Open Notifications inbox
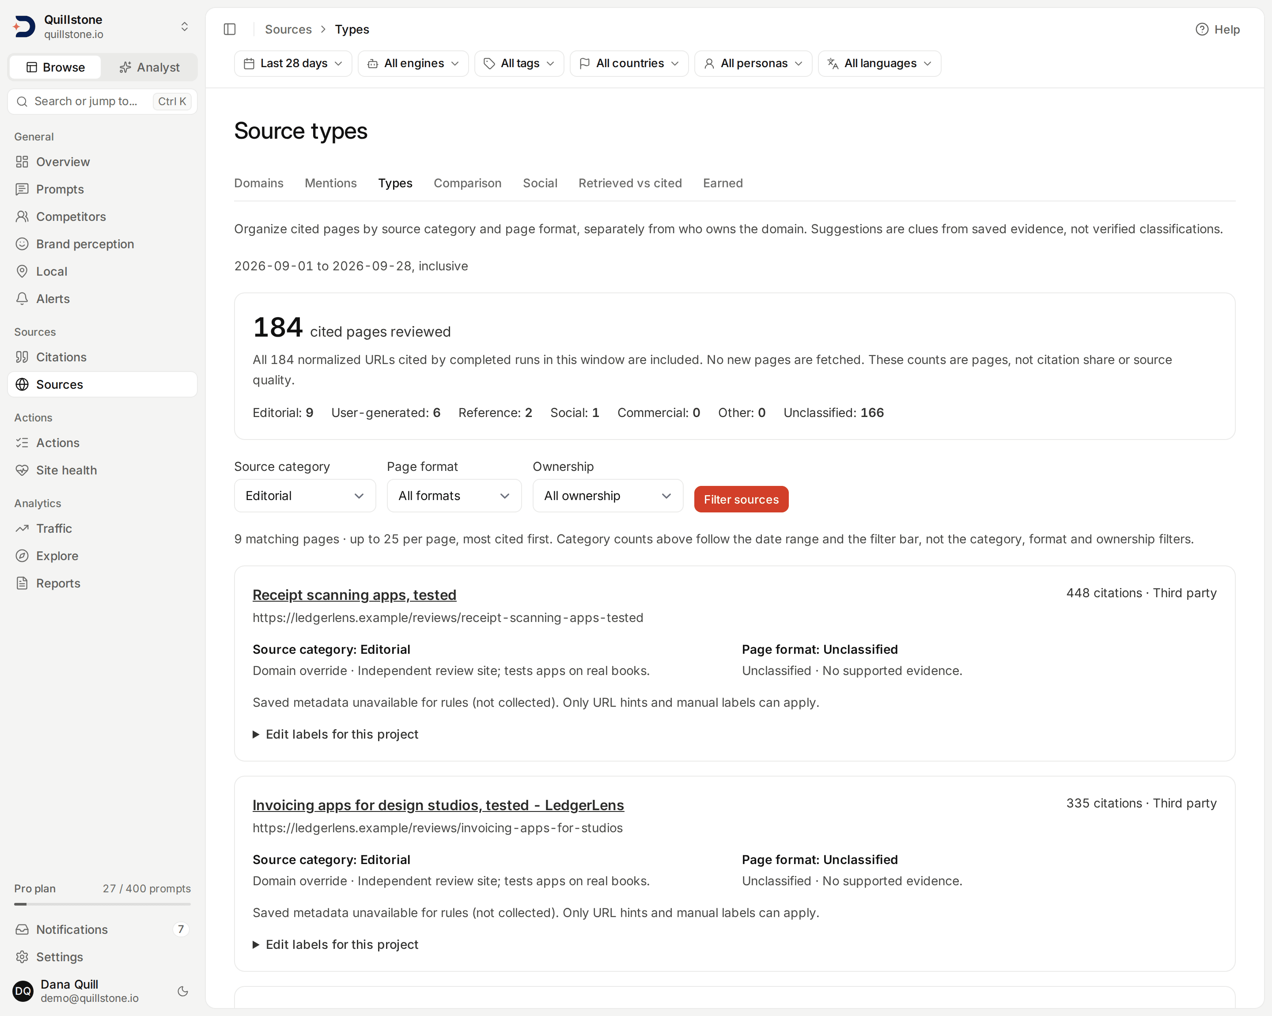 click(x=102, y=929)
